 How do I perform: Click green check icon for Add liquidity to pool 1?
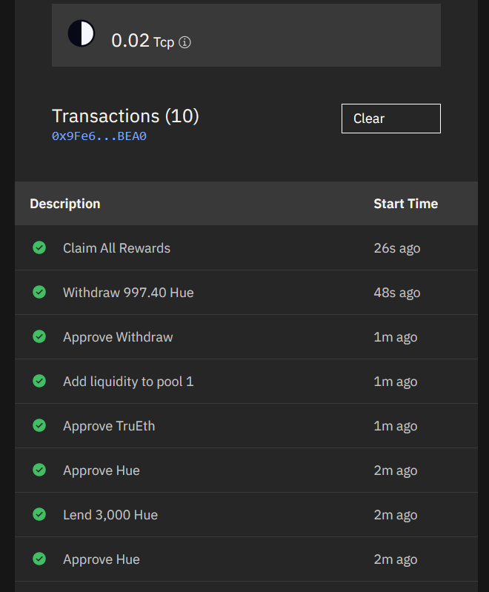39,381
